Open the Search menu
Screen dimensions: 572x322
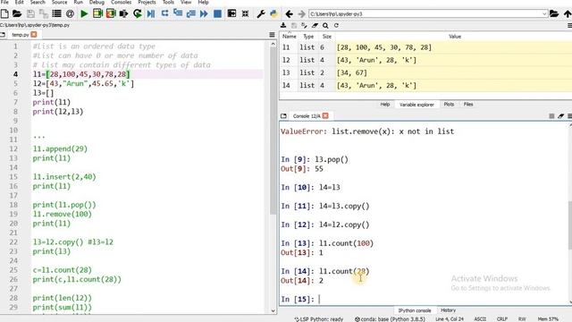pyautogui.click(x=38, y=2)
